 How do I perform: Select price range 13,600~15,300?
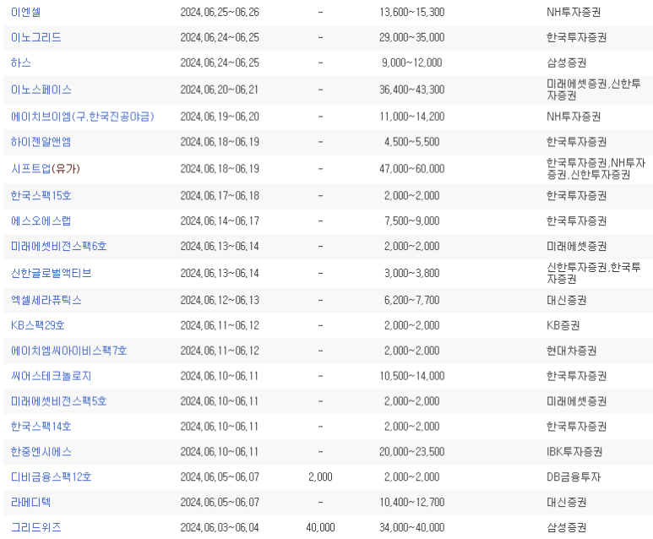pyautogui.click(x=412, y=12)
